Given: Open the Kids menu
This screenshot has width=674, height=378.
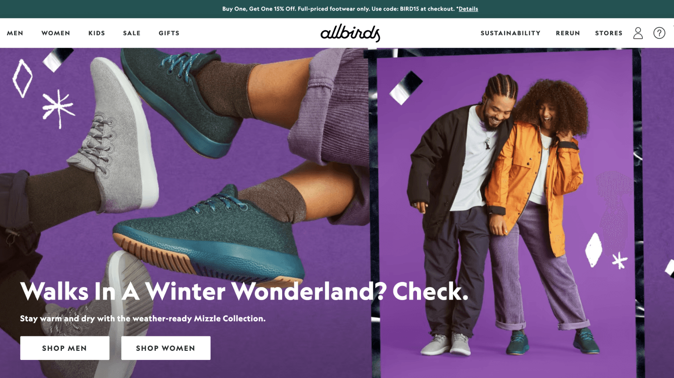Looking at the screenshot, I should (x=97, y=33).
